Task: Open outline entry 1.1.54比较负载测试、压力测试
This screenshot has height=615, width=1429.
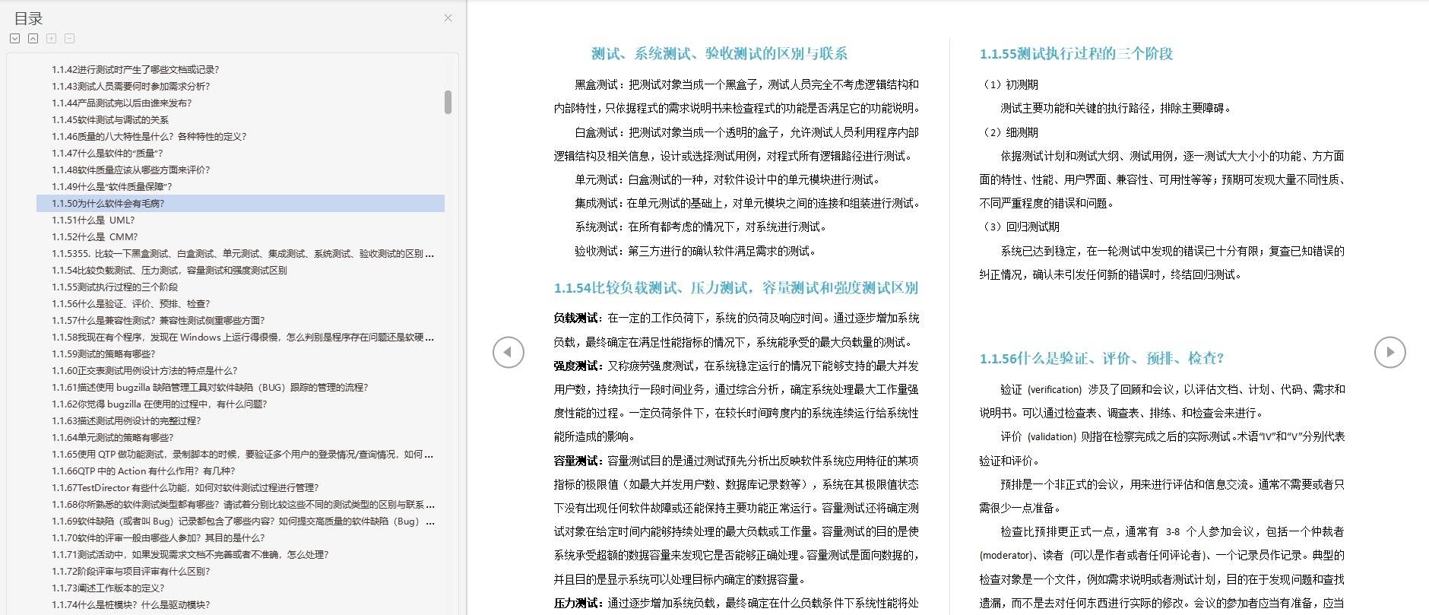Action: pyautogui.click(x=170, y=270)
